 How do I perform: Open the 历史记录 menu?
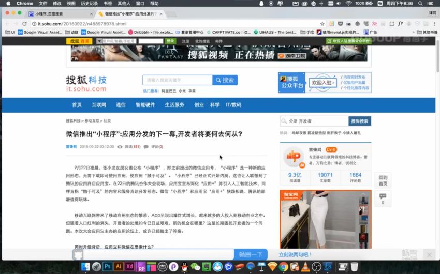89,4
